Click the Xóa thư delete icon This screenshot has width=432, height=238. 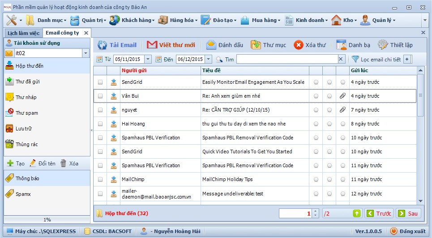click(299, 45)
